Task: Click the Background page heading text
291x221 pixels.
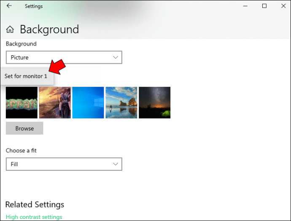Action: (x=49, y=30)
